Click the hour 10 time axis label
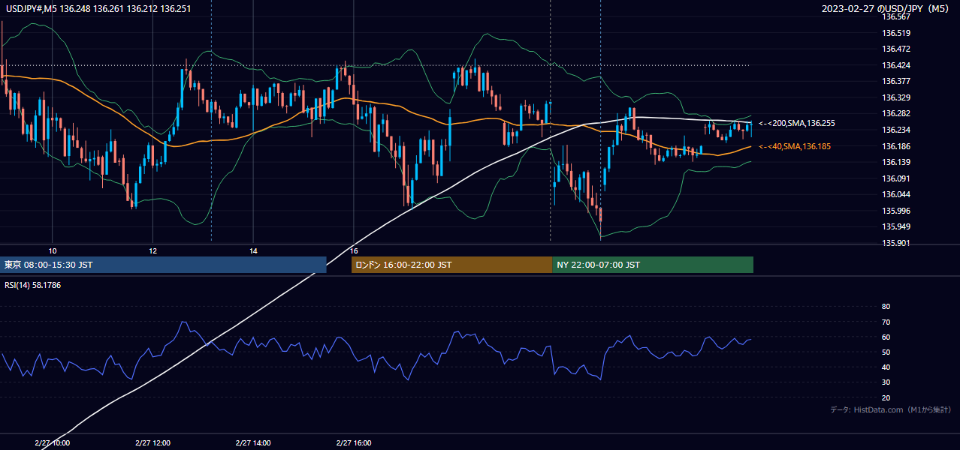Screen dimensions: 960x450 (x=52, y=250)
